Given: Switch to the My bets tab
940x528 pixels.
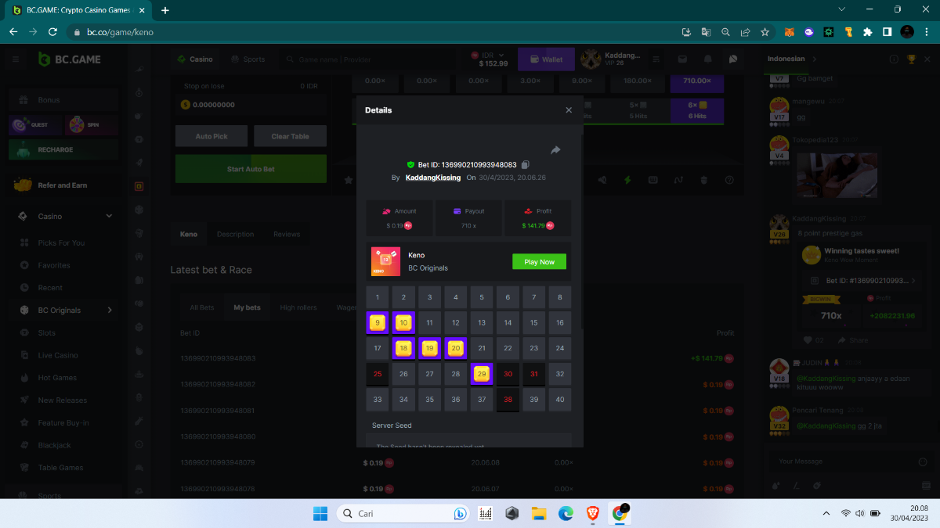Looking at the screenshot, I should coord(247,307).
